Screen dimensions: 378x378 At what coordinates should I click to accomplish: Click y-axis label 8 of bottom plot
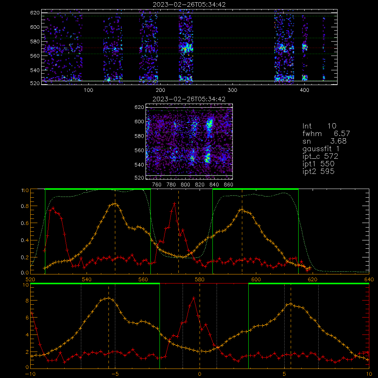pyautogui.click(x=27, y=301)
